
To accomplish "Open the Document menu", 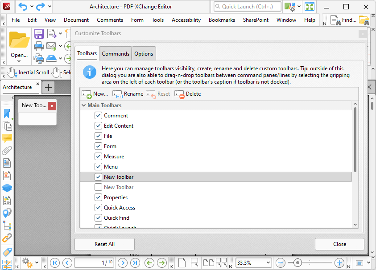I will [76, 20].
